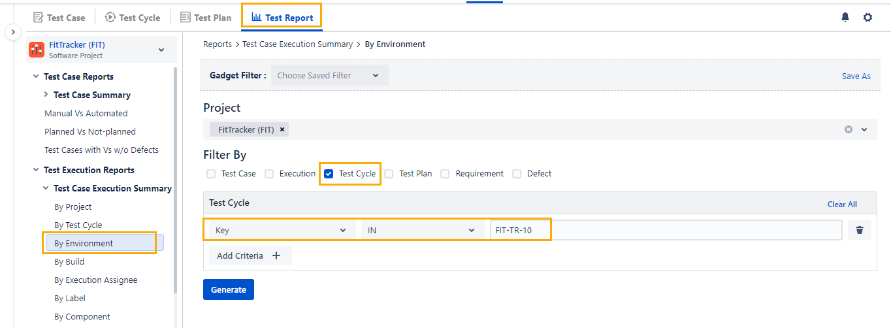This screenshot has height=328, width=891.
Task: Open the notifications bell icon
Action: pyautogui.click(x=845, y=18)
